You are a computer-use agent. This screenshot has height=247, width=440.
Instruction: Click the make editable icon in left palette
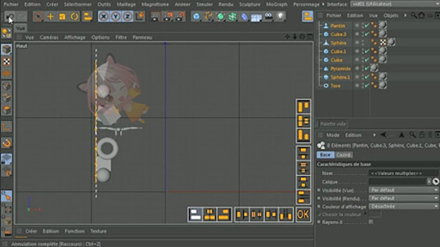[x=6, y=33]
